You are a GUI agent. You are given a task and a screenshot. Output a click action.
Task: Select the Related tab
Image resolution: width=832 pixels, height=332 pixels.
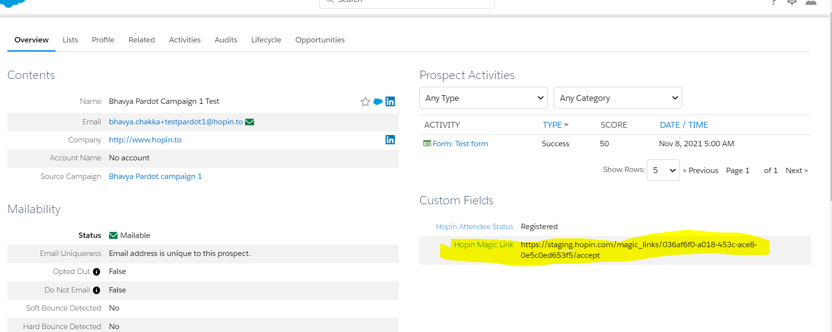142,40
